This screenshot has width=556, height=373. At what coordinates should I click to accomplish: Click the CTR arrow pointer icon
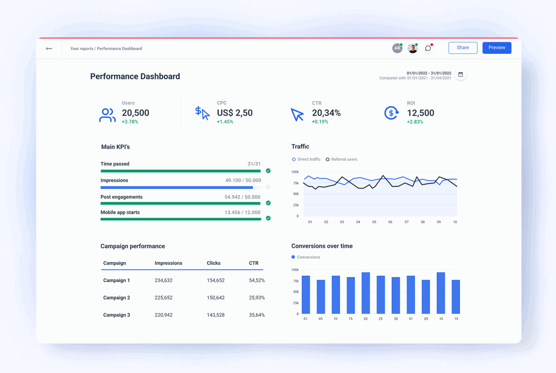click(297, 113)
